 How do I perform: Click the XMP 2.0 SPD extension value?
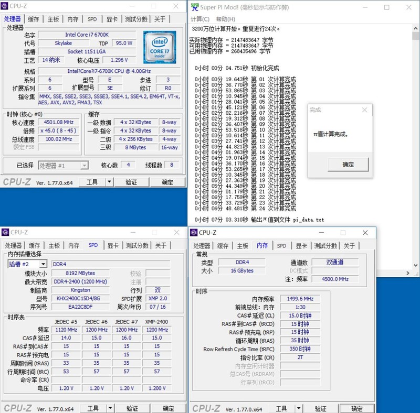pyautogui.click(x=158, y=298)
